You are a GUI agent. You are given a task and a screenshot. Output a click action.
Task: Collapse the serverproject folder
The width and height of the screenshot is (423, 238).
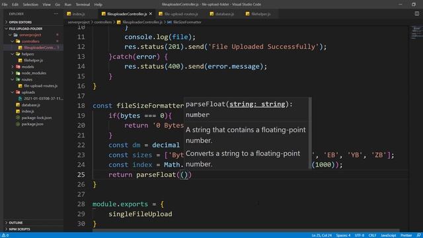[x=10, y=35]
